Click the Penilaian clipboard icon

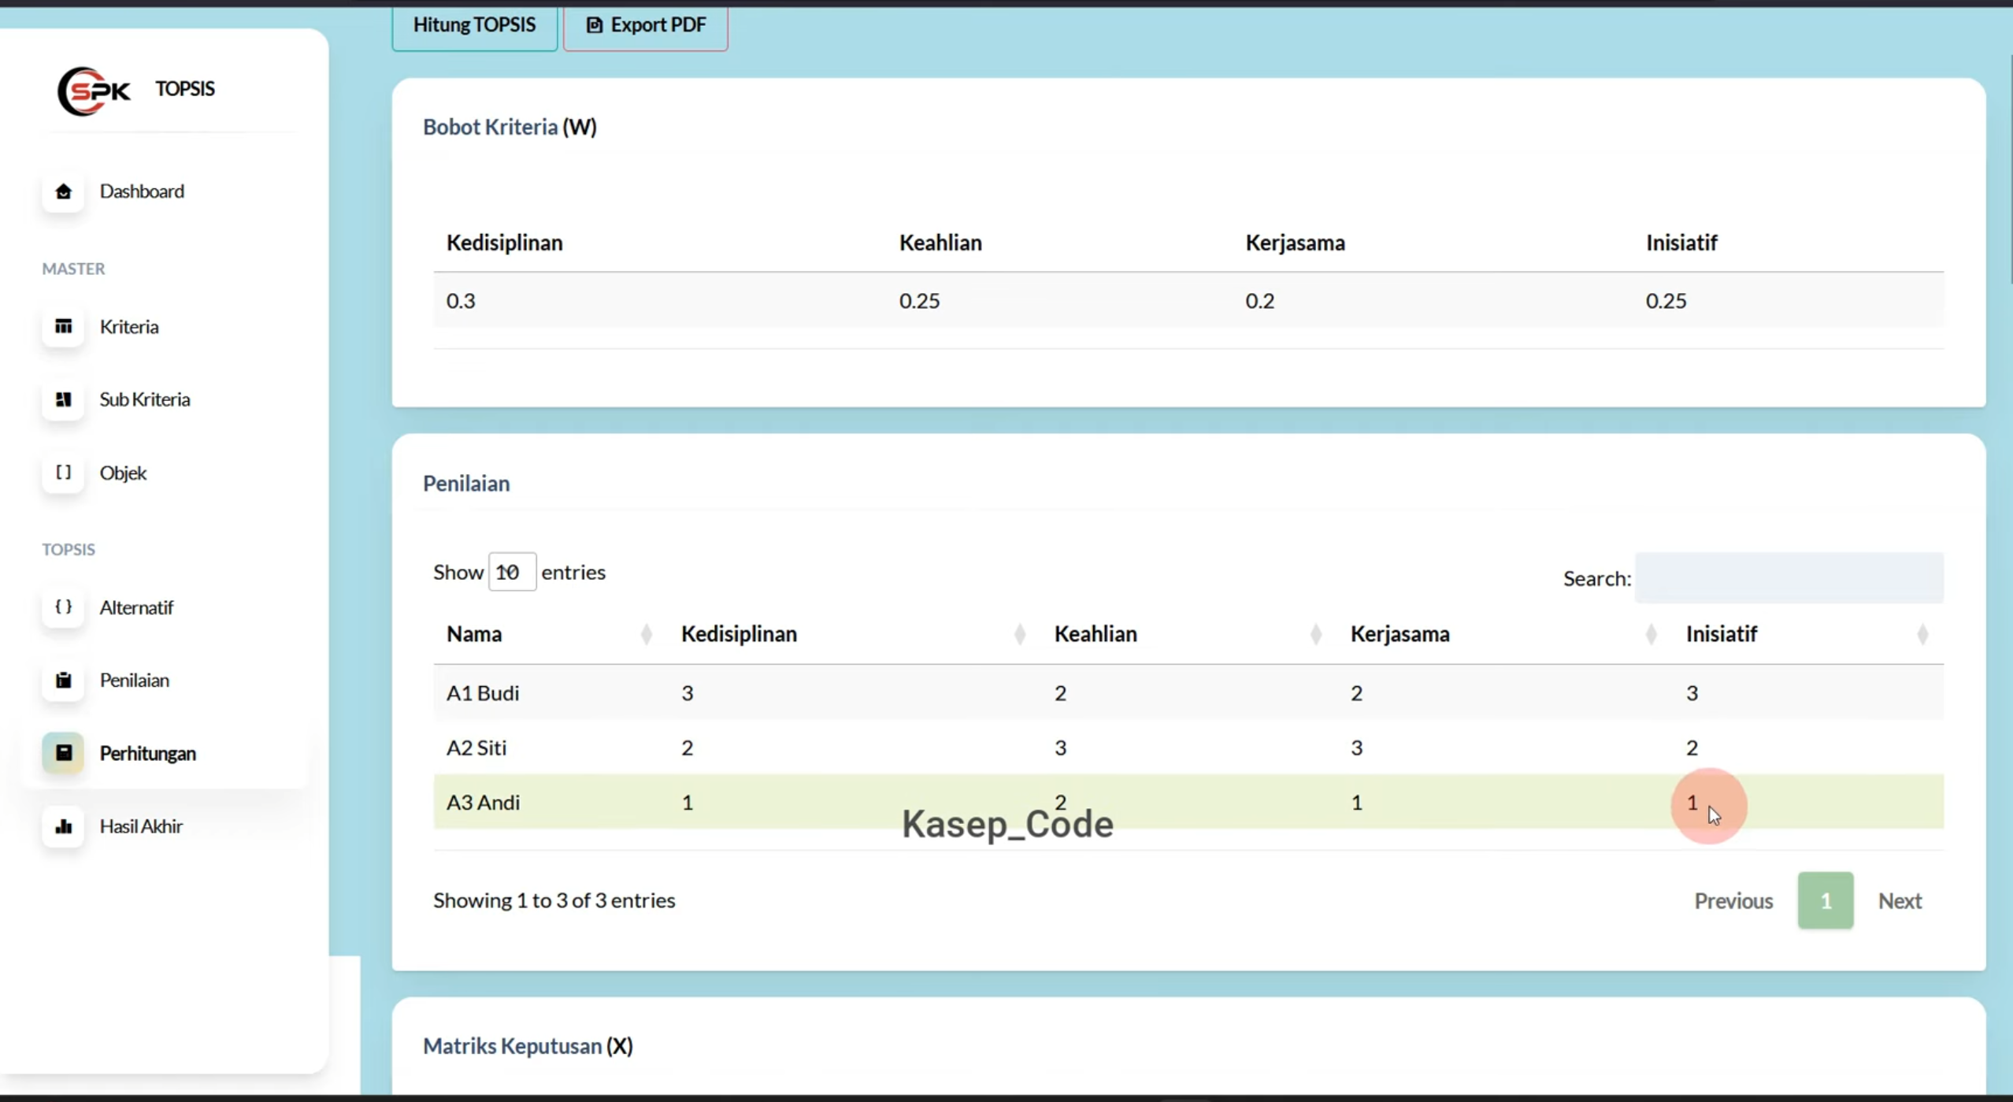click(x=63, y=680)
